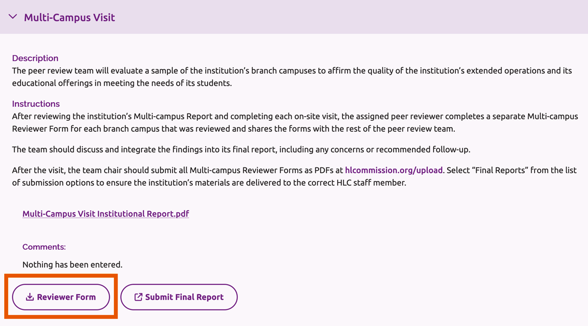
Task: Click the Description heading text
Action: pyautogui.click(x=35, y=58)
